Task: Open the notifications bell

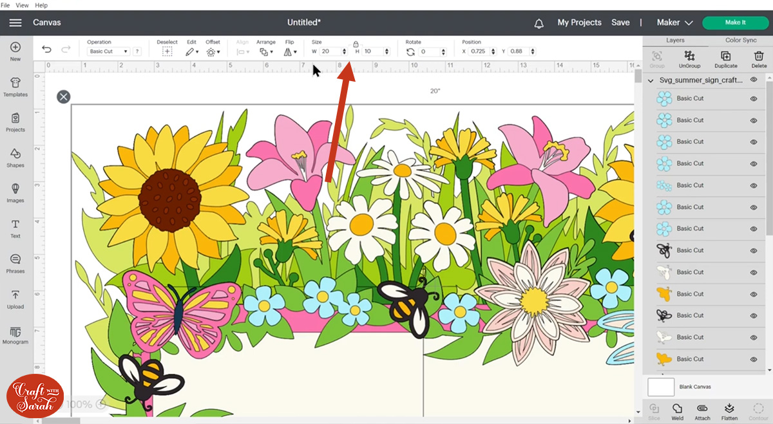Action: click(x=539, y=23)
